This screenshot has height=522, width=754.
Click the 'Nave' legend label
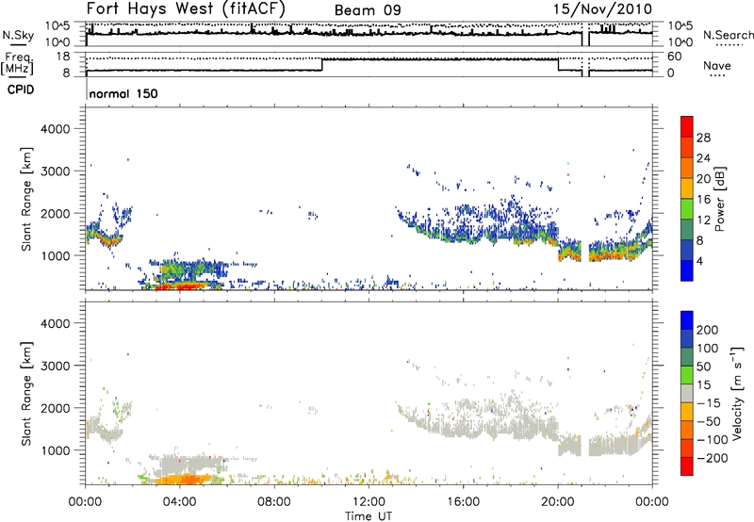coord(717,65)
